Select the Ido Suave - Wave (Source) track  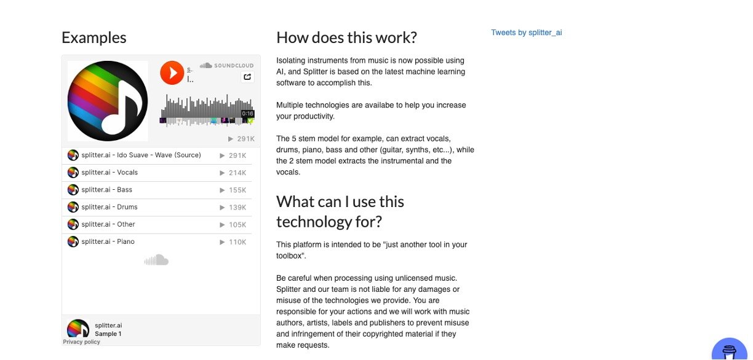click(x=141, y=155)
